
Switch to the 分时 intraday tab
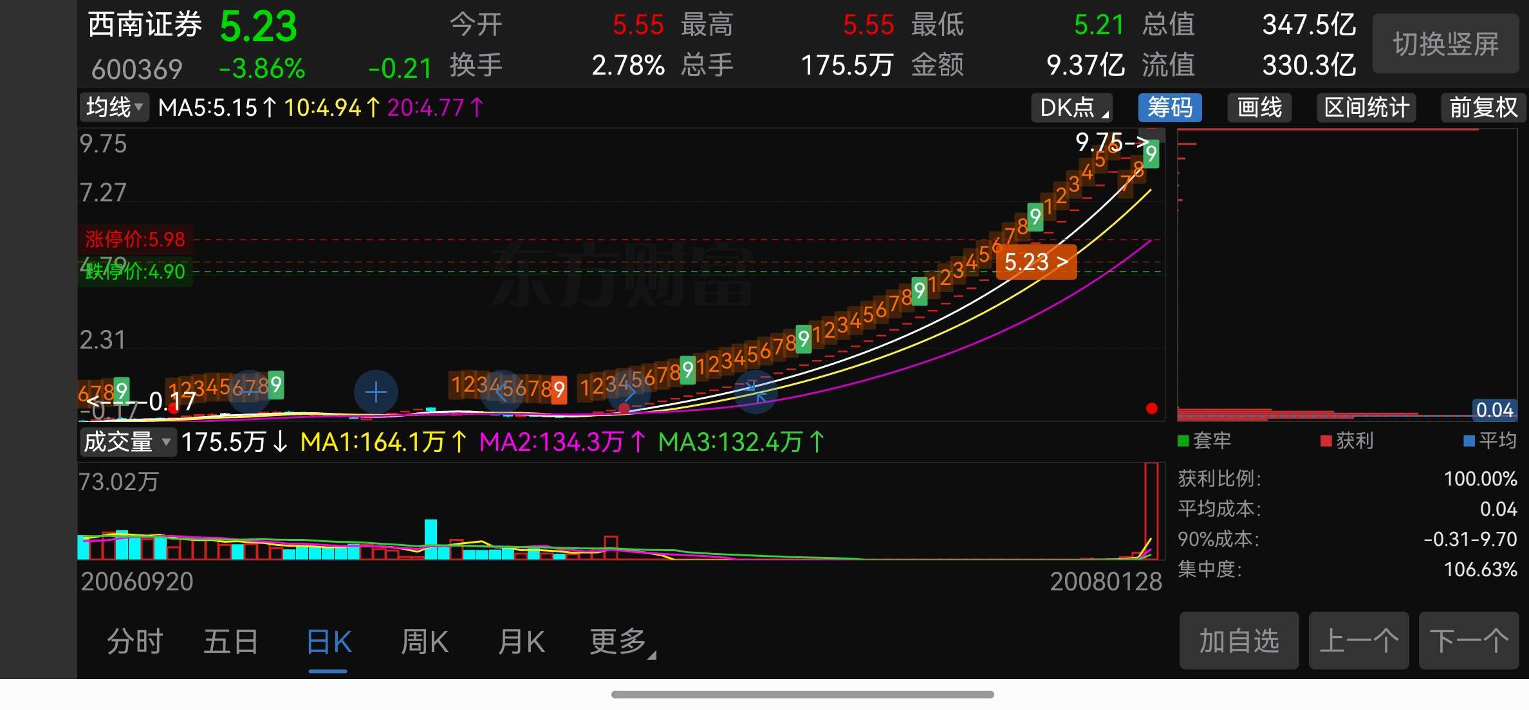click(134, 641)
